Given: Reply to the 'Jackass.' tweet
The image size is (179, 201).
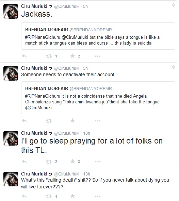Looking at the screenshot, I should coord(24,56).
